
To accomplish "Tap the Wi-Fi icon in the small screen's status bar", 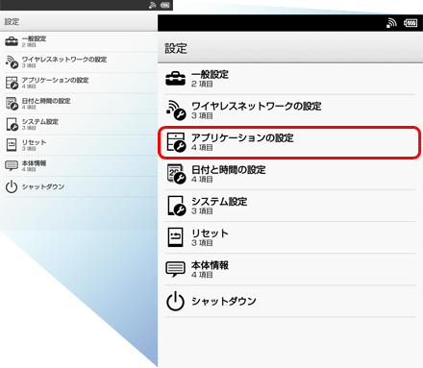I will 152,5.
